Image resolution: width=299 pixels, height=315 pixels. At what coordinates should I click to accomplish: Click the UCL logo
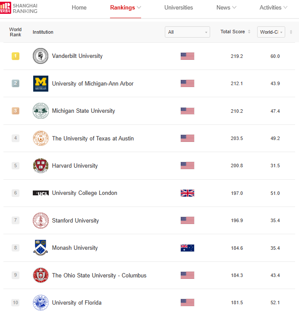(41, 193)
